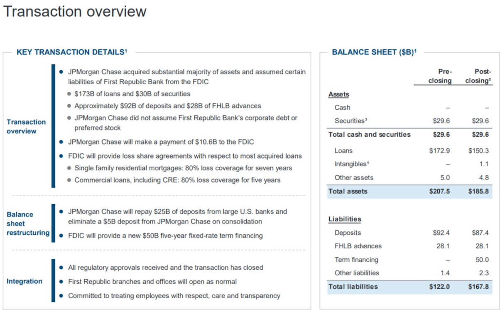Click the Term financing post-closing value 50.0
Image resolution: width=502 pixels, height=312 pixels.
(x=482, y=260)
